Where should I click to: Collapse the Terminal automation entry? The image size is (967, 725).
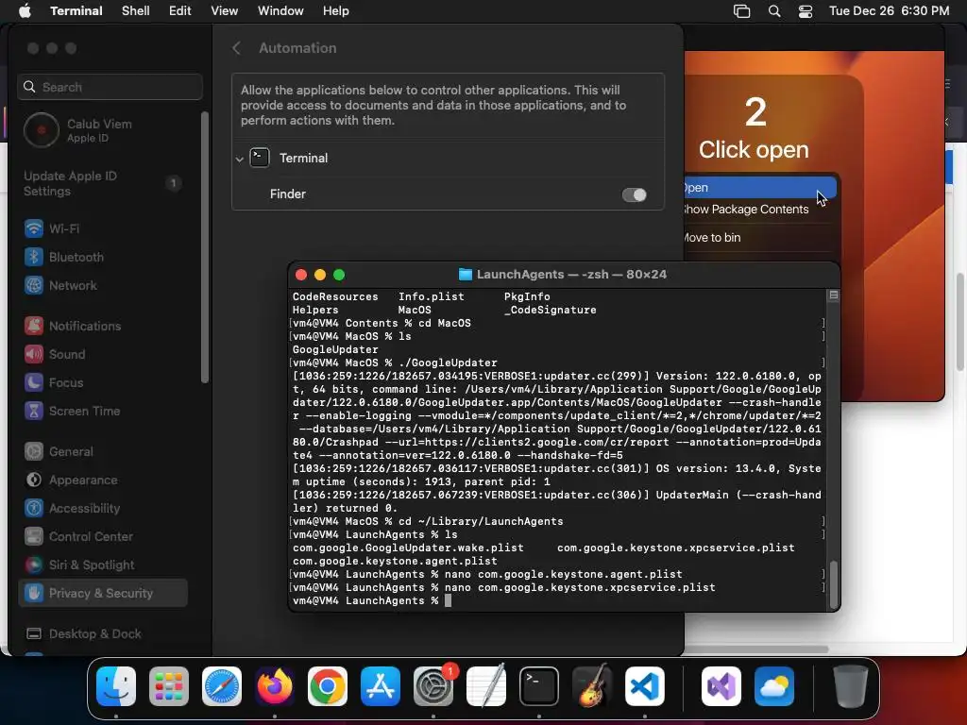click(239, 159)
